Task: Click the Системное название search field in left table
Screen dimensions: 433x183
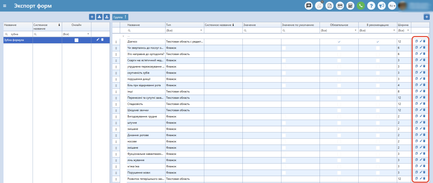Action: tap(47, 34)
